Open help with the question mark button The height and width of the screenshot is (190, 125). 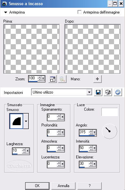point(89,186)
